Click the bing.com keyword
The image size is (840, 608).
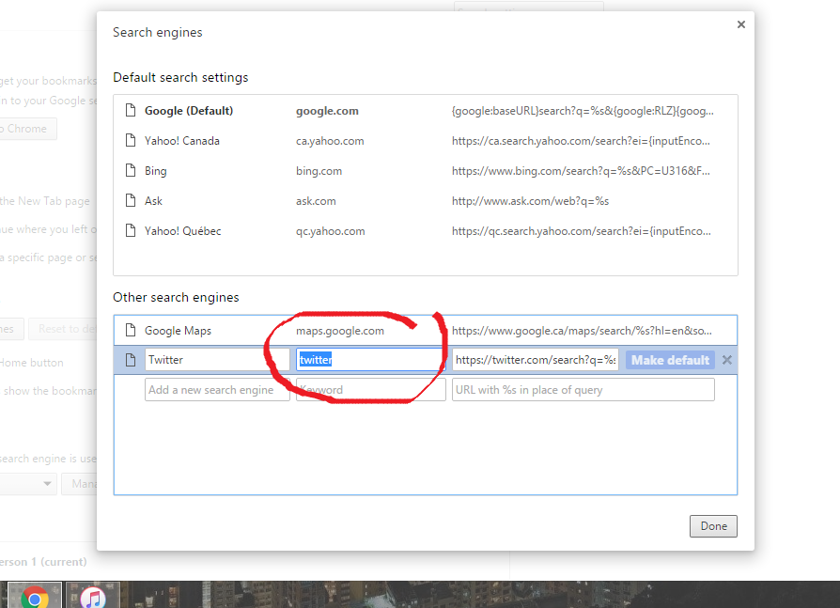point(319,171)
